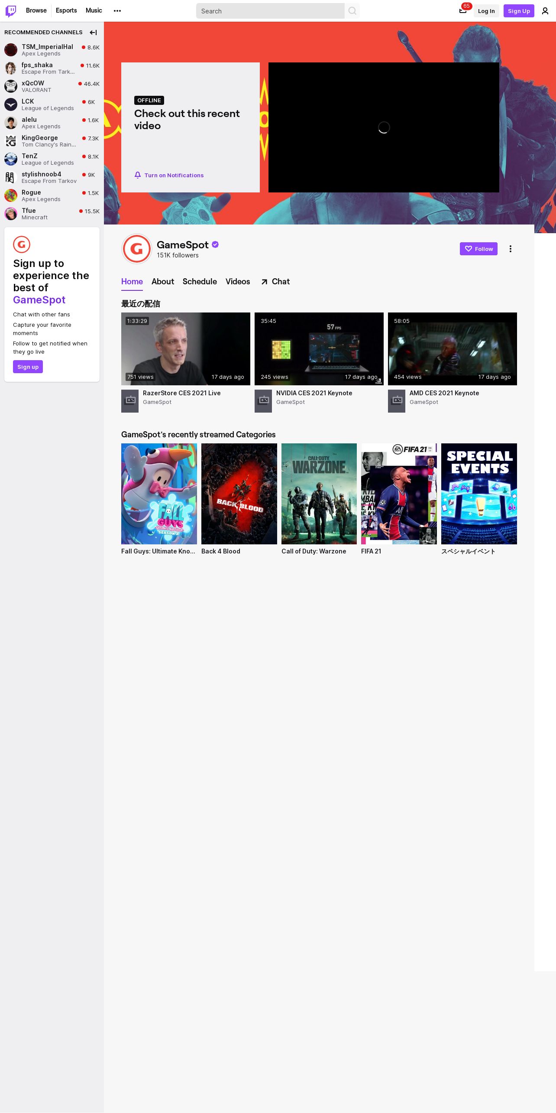Click KingGeorge channel avatar
556x1113 pixels.
[x=11, y=141]
